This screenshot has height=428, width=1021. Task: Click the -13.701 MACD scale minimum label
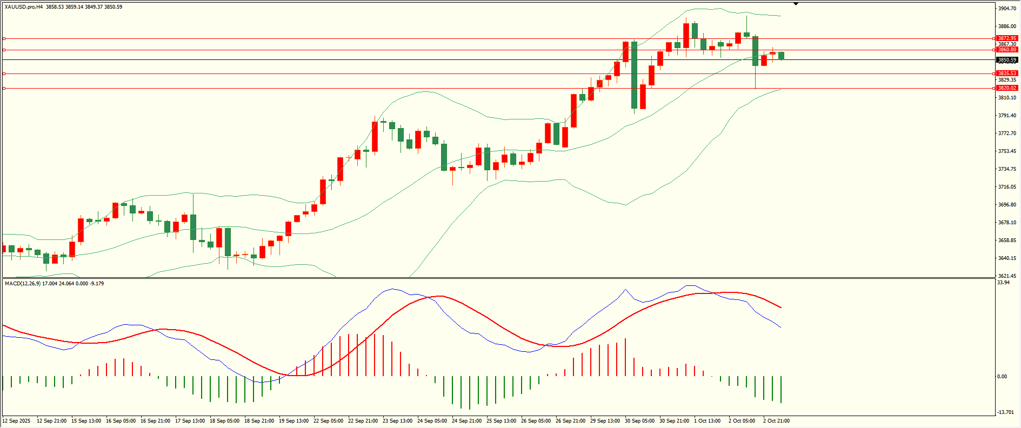click(1005, 412)
